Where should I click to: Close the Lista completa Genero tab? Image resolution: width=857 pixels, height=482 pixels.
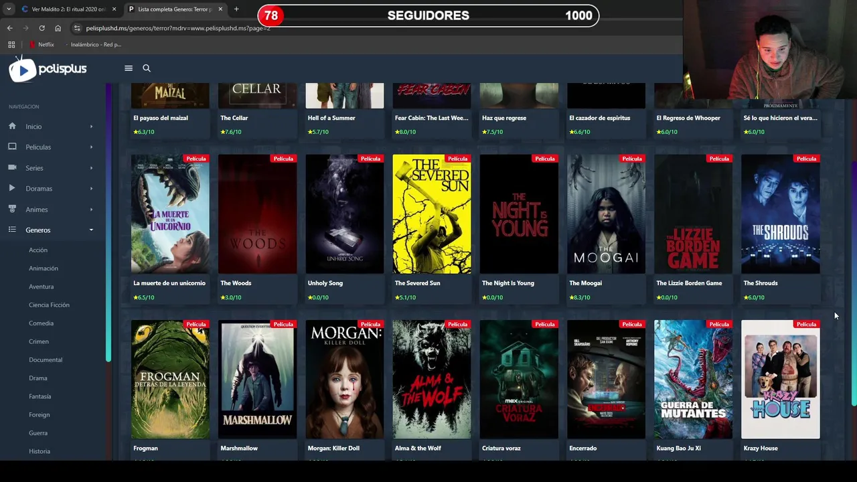pos(220,9)
